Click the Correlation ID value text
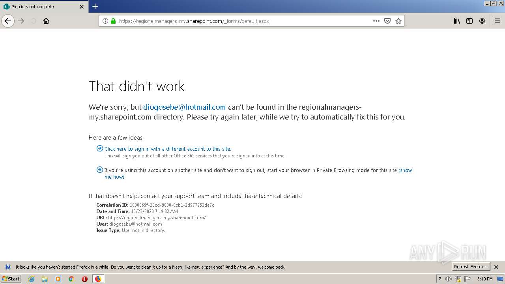The width and height of the screenshot is (505, 284). click(x=172, y=205)
